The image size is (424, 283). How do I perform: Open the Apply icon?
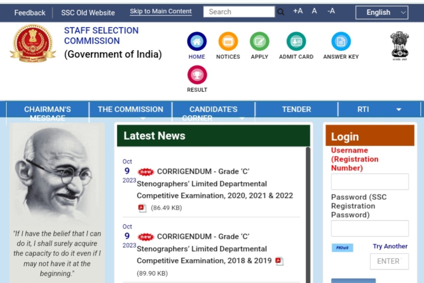[259, 41]
